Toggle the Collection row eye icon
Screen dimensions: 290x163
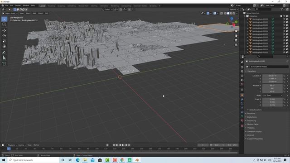(284, 16)
